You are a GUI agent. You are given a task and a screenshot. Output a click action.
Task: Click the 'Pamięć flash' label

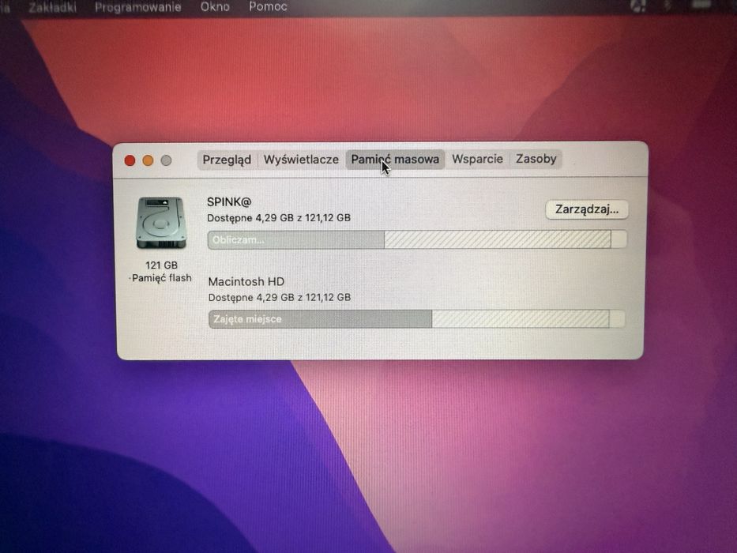162,278
